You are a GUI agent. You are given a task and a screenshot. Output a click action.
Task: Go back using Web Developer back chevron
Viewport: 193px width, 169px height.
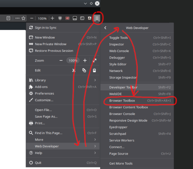pyautogui.click(x=105, y=28)
